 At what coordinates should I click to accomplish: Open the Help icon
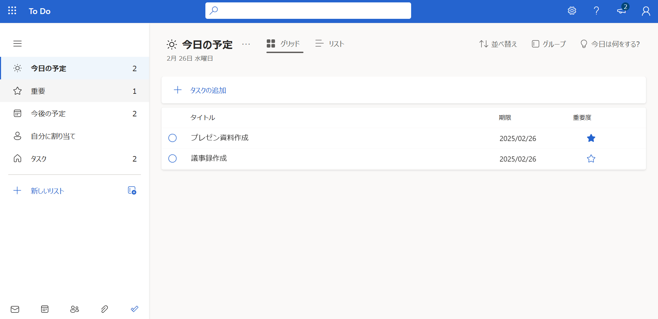pos(596,11)
